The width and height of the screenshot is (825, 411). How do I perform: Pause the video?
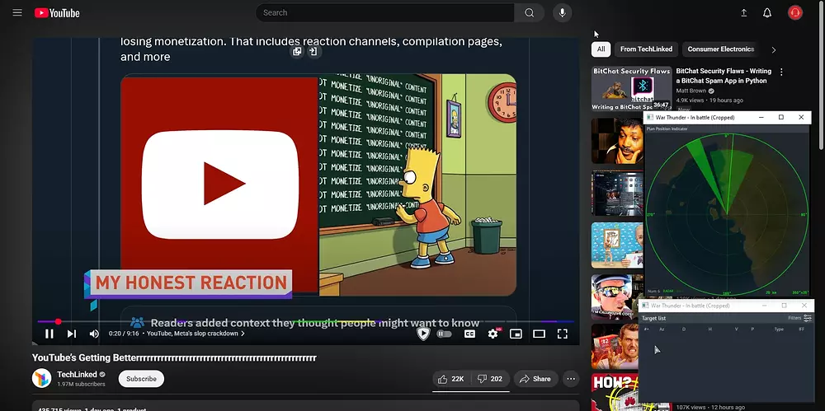(49, 334)
